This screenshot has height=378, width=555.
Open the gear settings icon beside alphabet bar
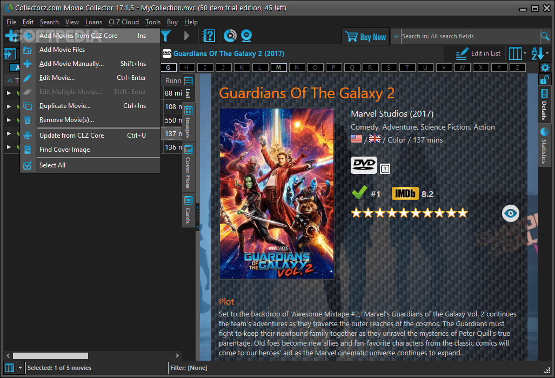(x=545, y=67)
